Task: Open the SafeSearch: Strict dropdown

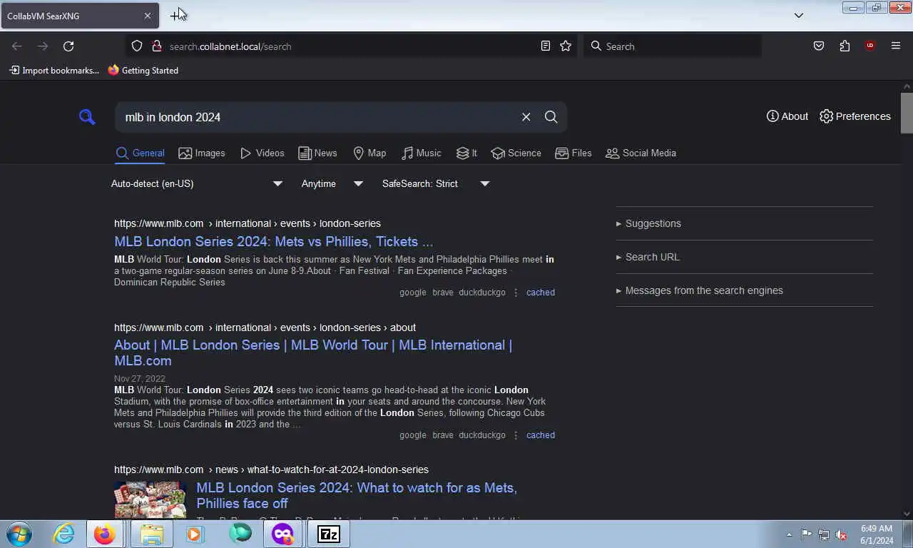Action: pos(436,183)
